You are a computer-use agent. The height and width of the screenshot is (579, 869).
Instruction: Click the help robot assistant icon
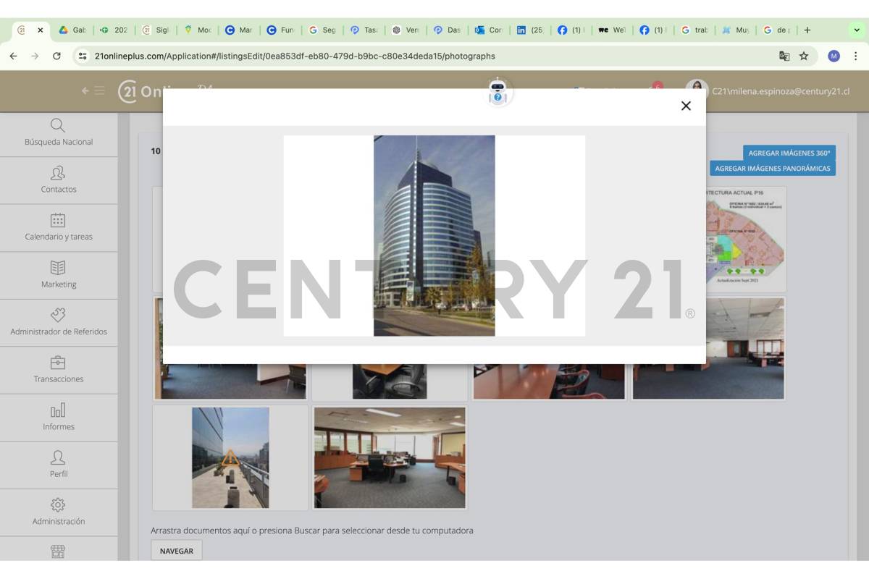498,92
